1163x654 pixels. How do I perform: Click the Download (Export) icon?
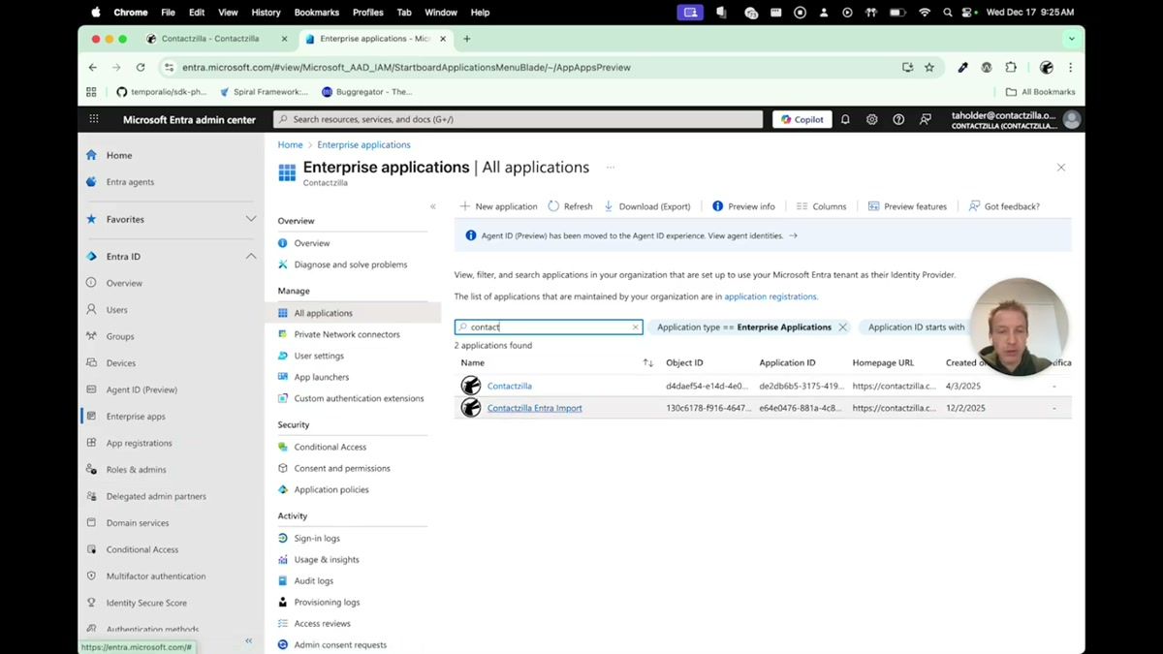pos(609,206)
